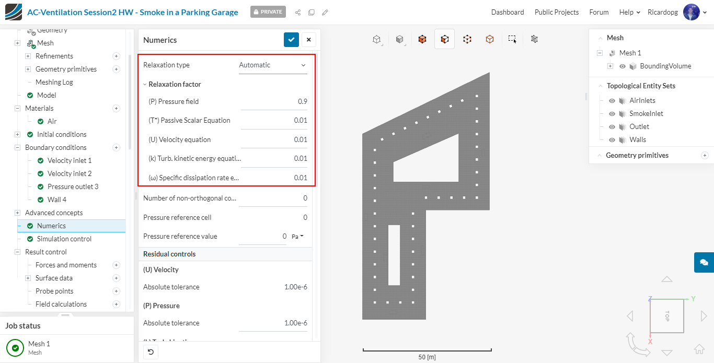Hide the AirInlets entity set
Viewport: 714px width, 363px height.
click(x=612, y=101)
